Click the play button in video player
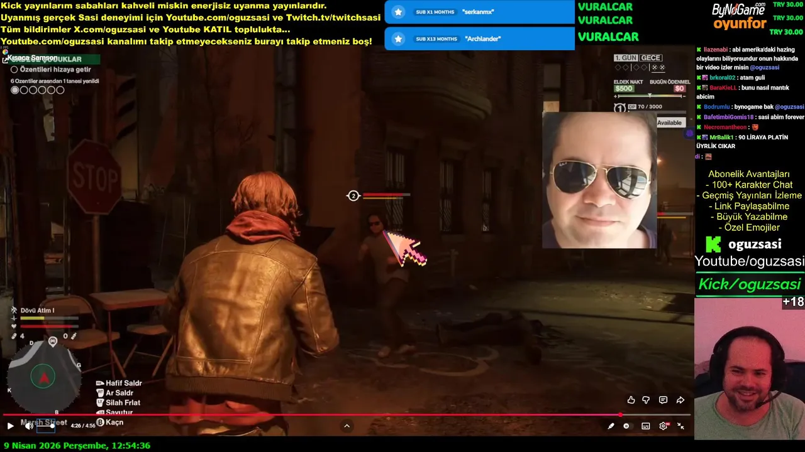 click(x=10, y=426)
